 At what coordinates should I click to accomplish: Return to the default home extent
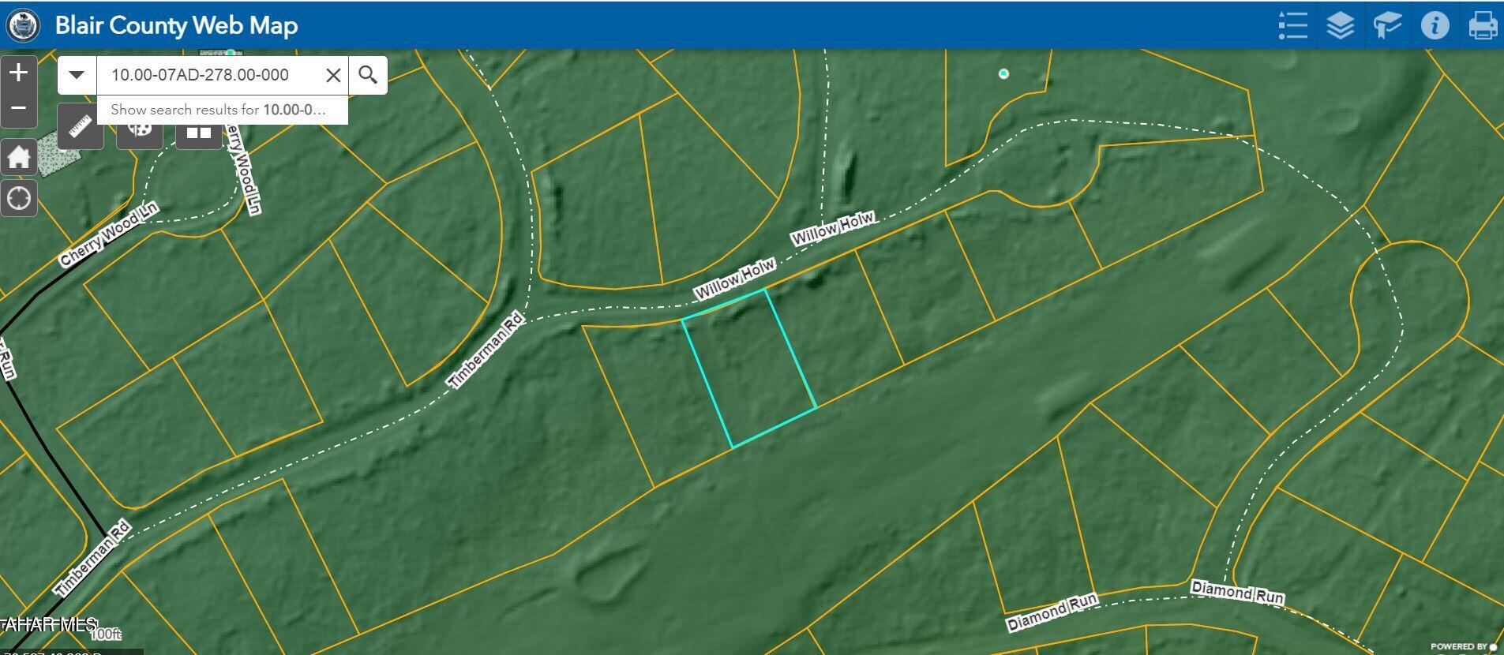(19, 157)
